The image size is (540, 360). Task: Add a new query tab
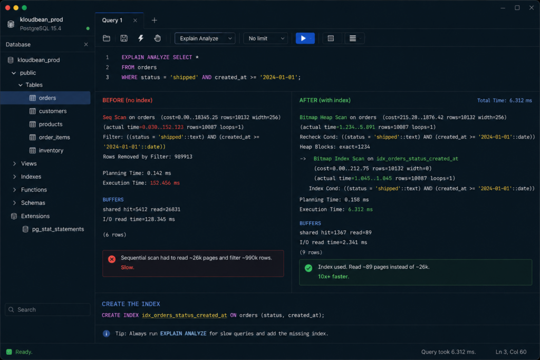click(155, 21)
